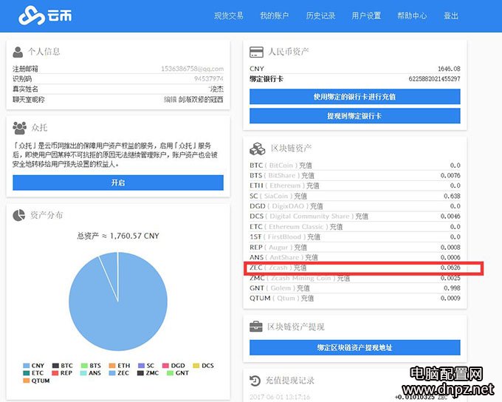Click 使用绑定的银行卡进行充值 button
Image resolution: width=502 pixels, height=402 pixels.
click(x=355, y=97)
